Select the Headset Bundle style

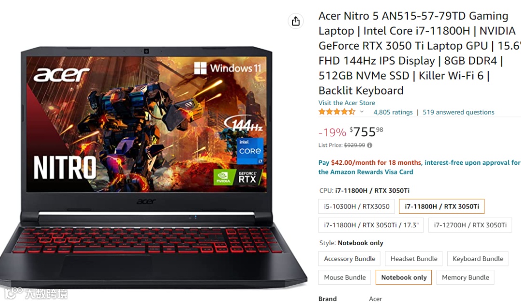point(414,259)
